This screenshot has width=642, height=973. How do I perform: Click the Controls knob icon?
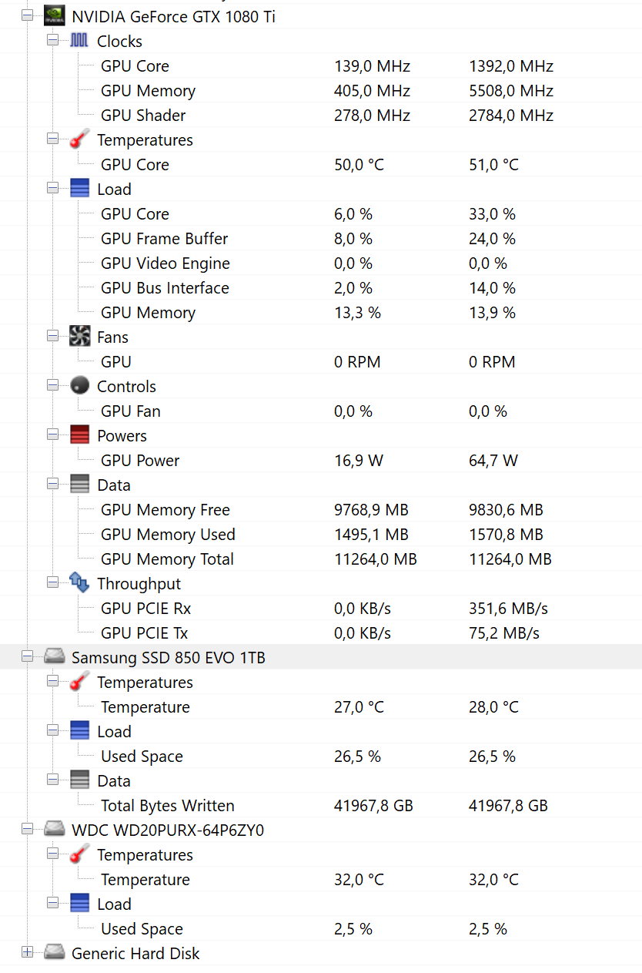[79, 386]
